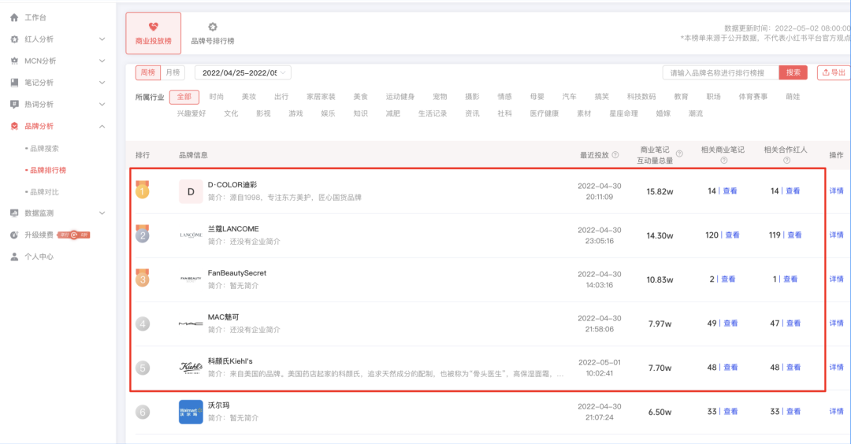Click the MAC魅可 brand logo

coord(191,324)
